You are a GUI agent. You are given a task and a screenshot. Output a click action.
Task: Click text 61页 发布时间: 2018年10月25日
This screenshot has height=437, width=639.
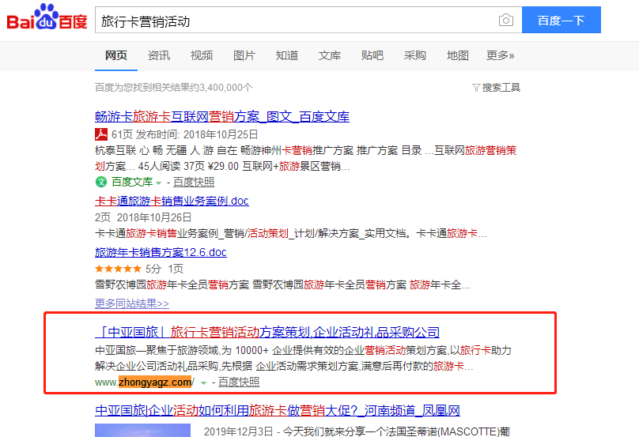(x=184, y=134)
